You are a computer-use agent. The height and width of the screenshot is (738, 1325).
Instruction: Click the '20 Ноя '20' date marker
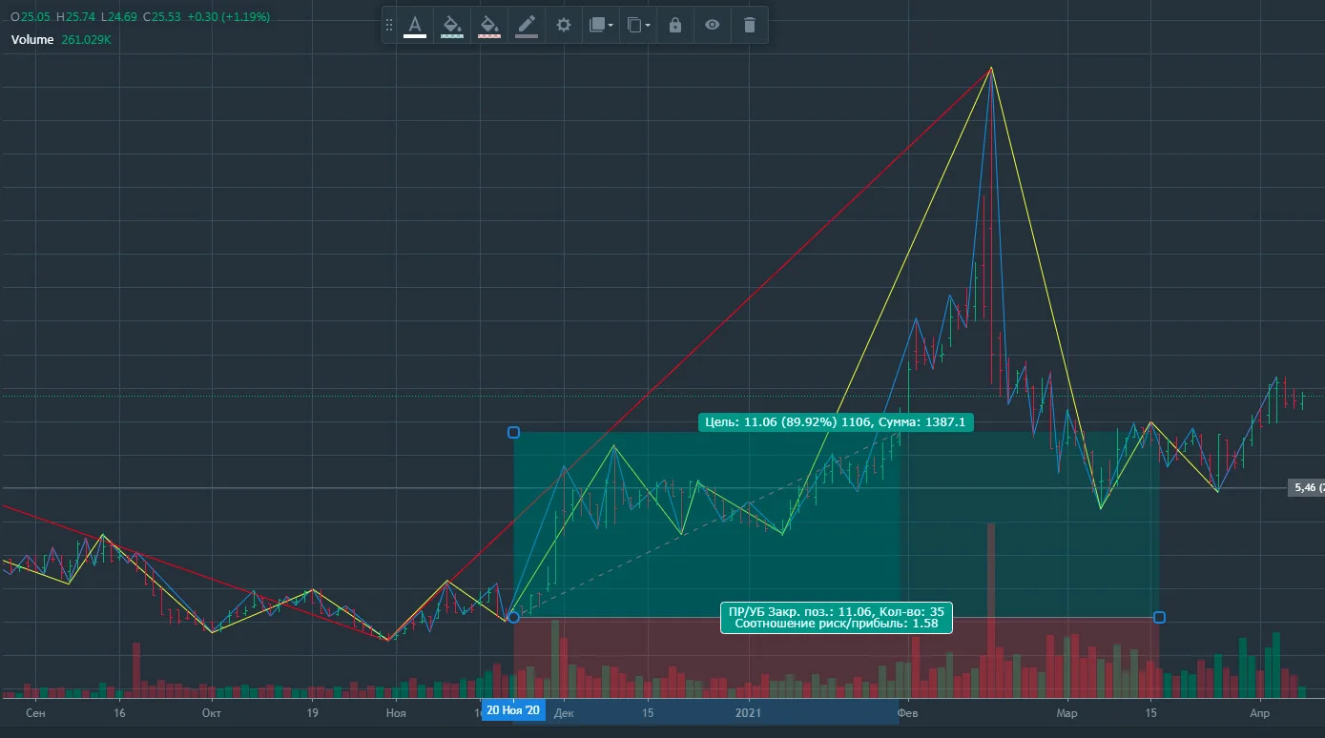(x=513, y=710)
